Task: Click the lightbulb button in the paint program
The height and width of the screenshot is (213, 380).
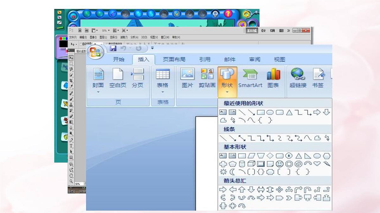Action: pos(215,14)
